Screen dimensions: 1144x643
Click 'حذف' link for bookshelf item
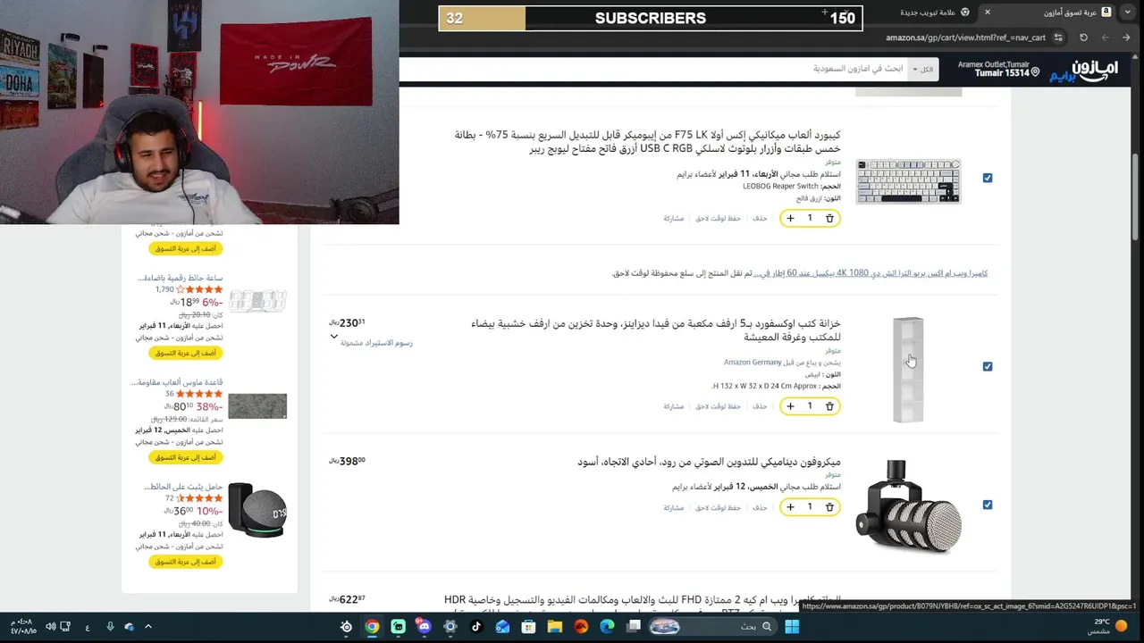tap(760, 406)
